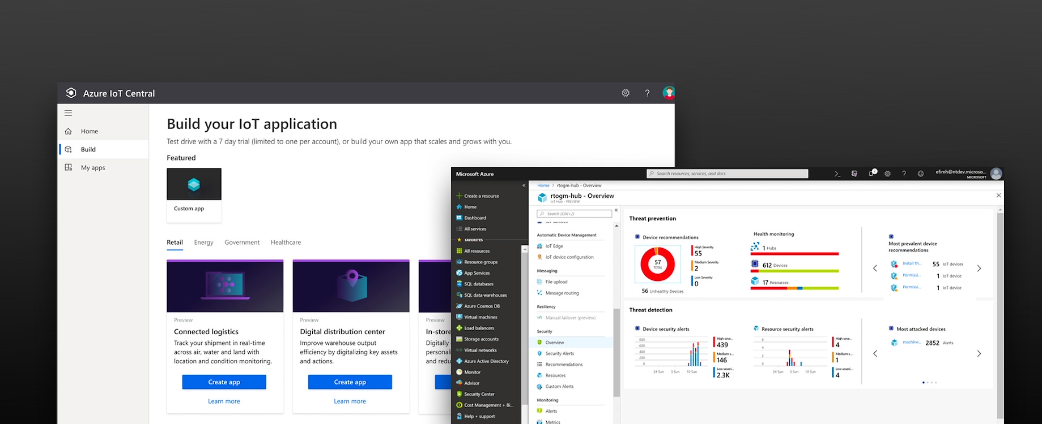Open settings gear in Azure portal header
1042x424 pixels.
887,174
